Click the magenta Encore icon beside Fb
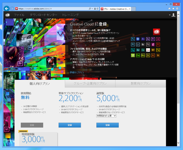Image resolution: width=183 pixels, height=150 pixels. click(x=153, y=45)
